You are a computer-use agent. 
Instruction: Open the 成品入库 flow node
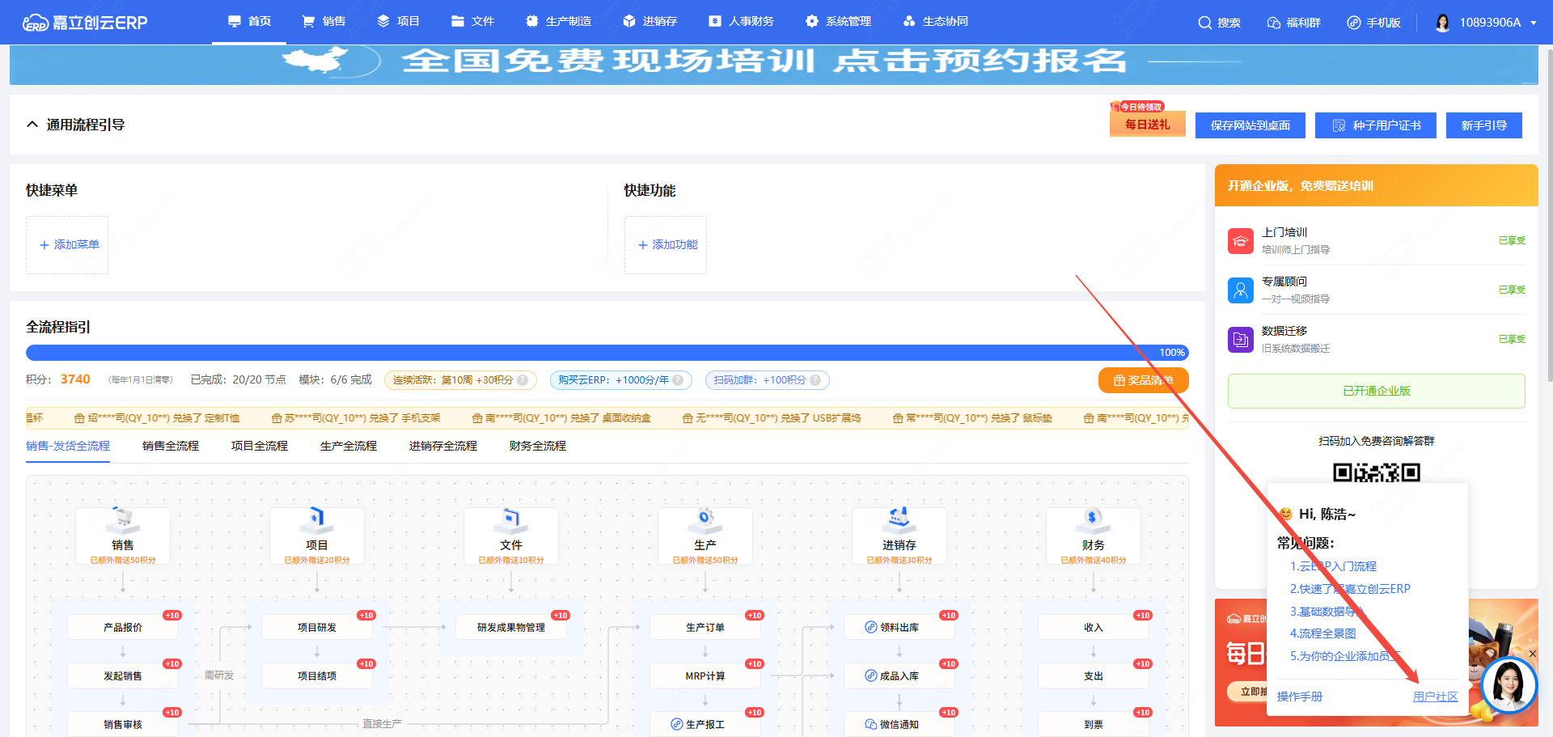click(x=899, y=676)
